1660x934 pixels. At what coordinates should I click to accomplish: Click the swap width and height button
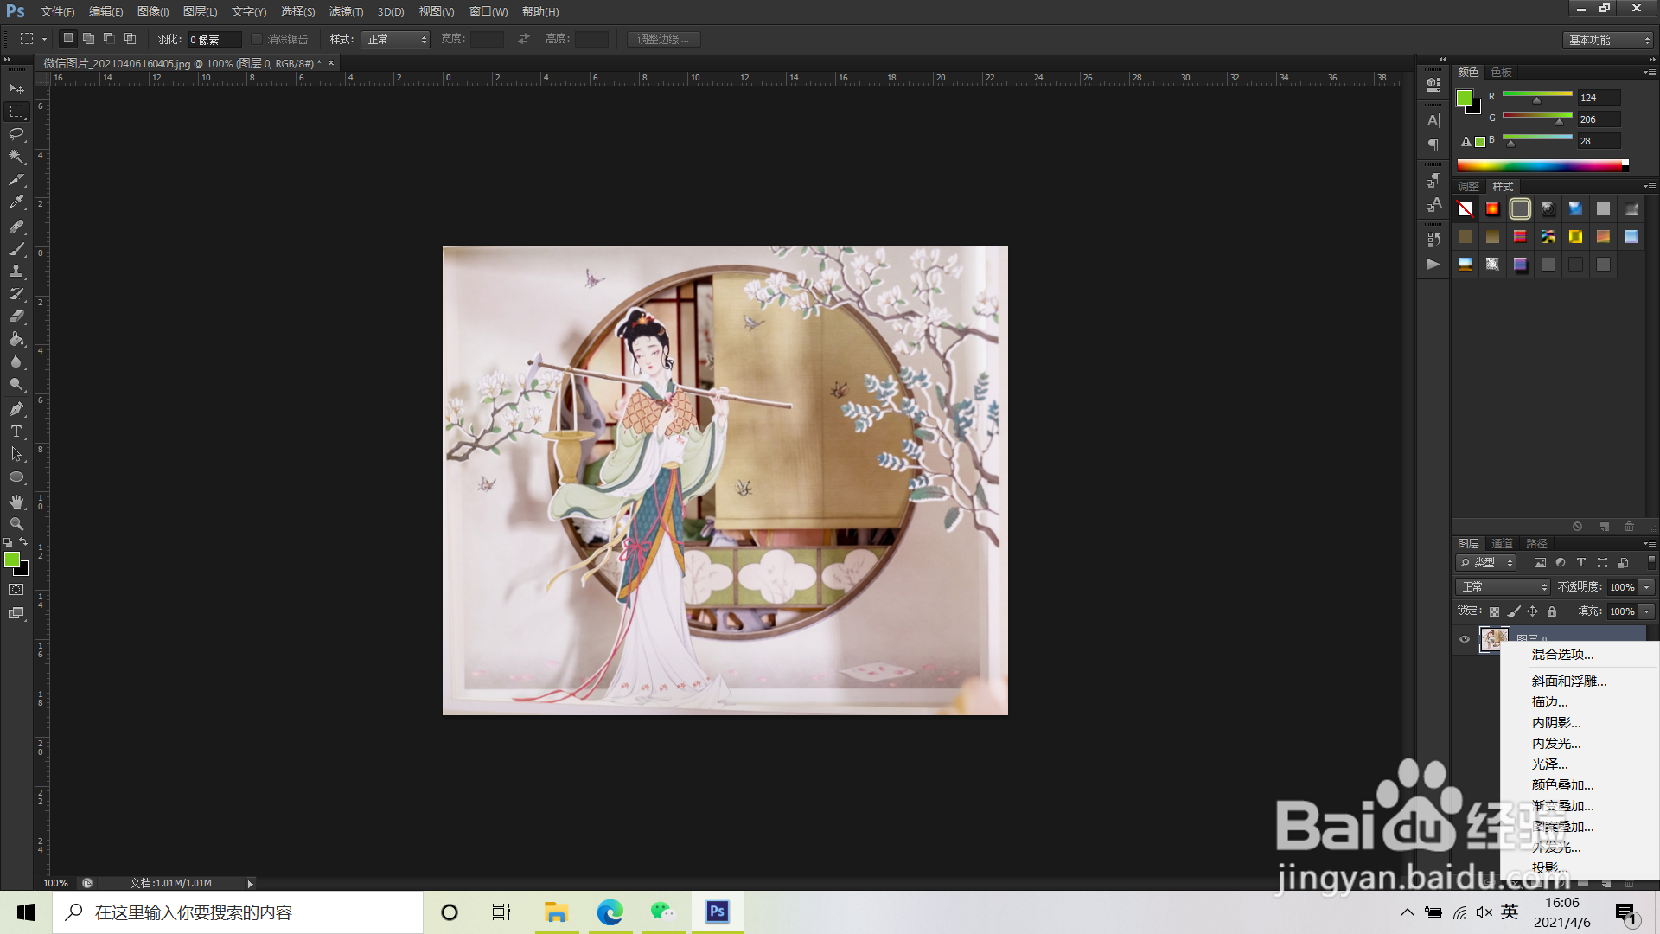(x=524, y=39)
